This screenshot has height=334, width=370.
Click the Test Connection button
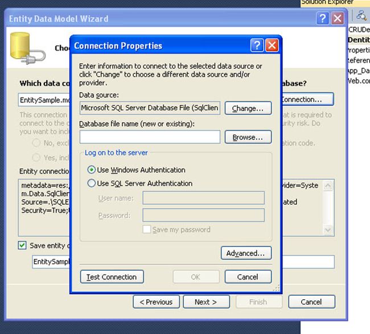click(112, 277)
